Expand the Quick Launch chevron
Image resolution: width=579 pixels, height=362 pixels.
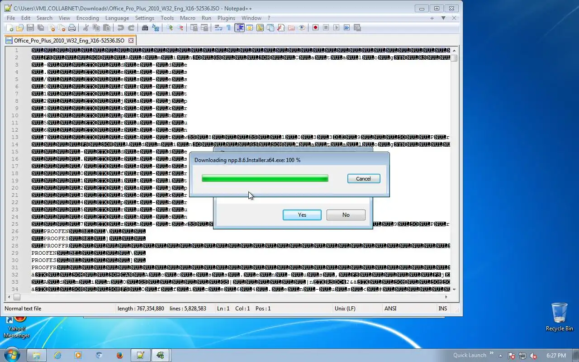(x=492, y=354)
